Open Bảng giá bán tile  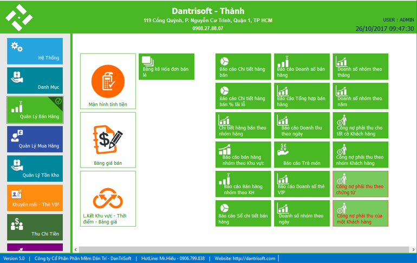[108, 140]
